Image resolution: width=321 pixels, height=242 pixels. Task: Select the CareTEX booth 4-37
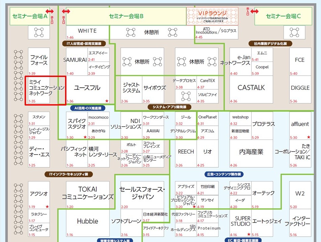click(208, 83)
